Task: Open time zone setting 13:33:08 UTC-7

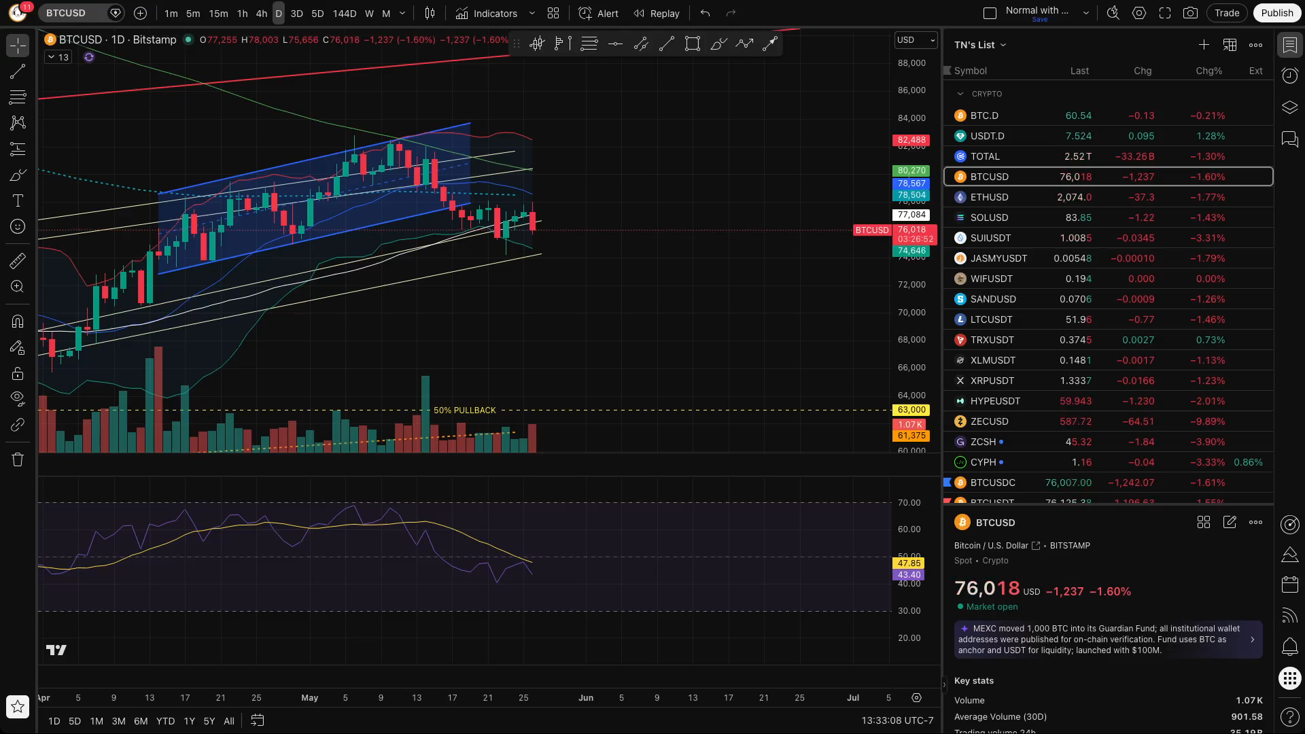Action: pos(897,720)
